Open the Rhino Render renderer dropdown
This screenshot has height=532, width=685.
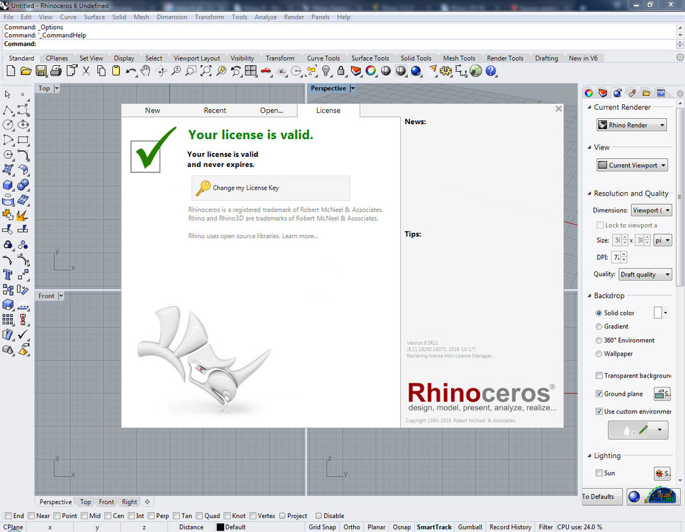(632, 125)
